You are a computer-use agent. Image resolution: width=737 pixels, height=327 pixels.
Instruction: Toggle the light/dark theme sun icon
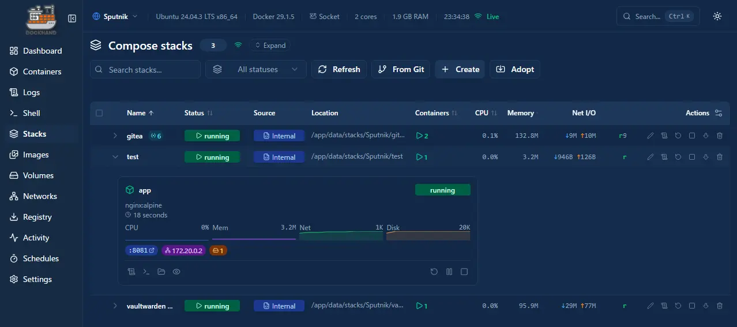(717, 16)
